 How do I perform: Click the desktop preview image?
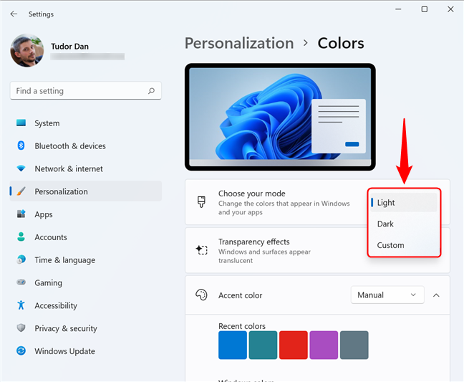pyautogui.click(x=280, y=117)
